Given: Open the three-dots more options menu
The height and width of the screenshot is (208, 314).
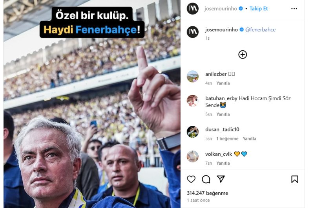Looking at the screenshot, I should click(x=294, y=9).
